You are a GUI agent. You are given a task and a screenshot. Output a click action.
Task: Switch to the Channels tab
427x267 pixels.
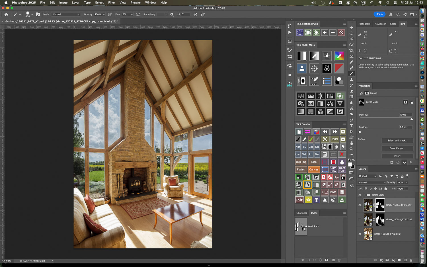301,213
